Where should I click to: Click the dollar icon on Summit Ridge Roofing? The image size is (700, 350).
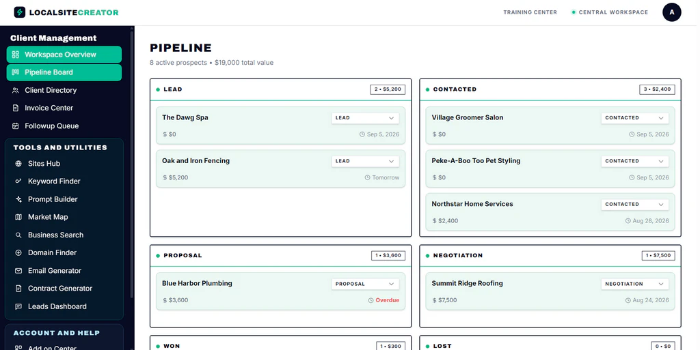(x=434, y=300)
